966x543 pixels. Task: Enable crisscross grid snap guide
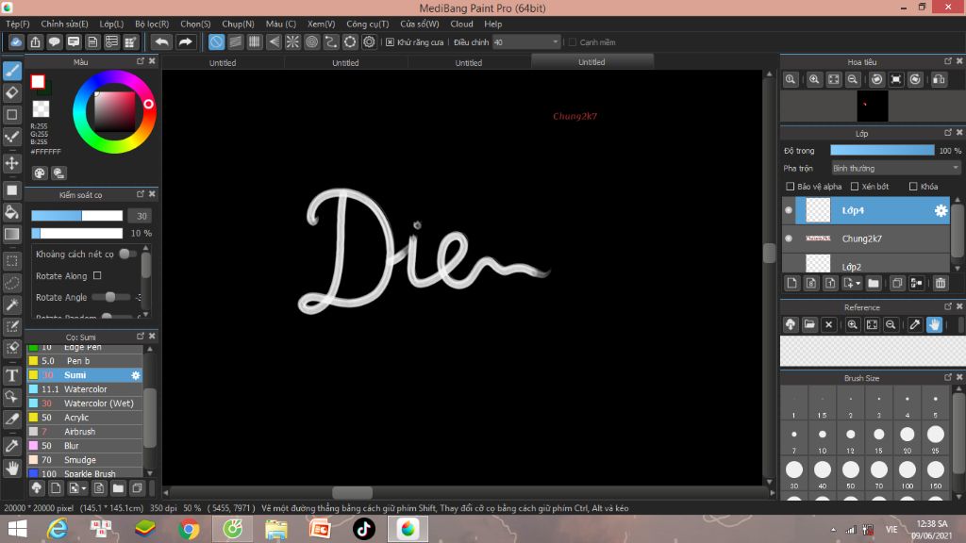[x=255, y=41]
